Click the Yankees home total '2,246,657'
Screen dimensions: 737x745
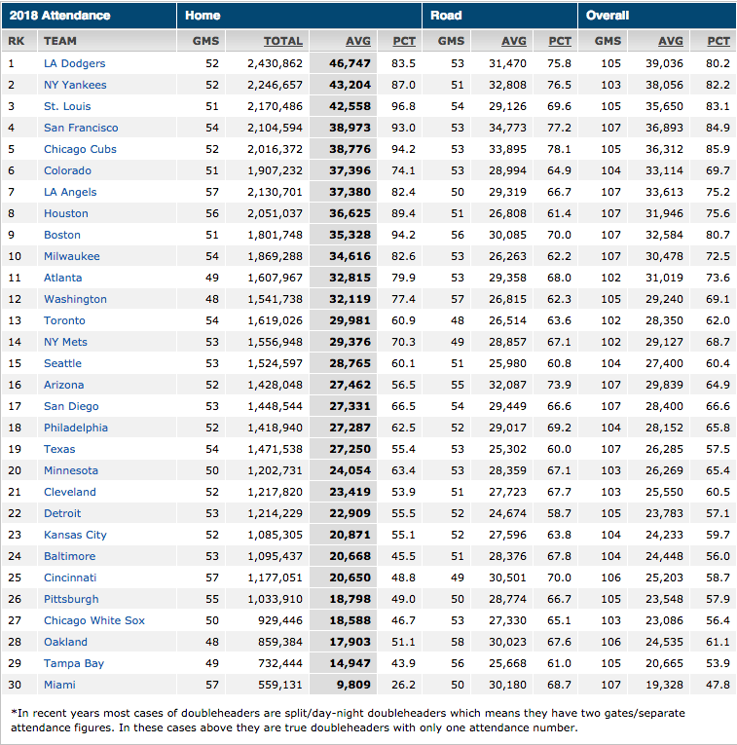tap(275, 85)
